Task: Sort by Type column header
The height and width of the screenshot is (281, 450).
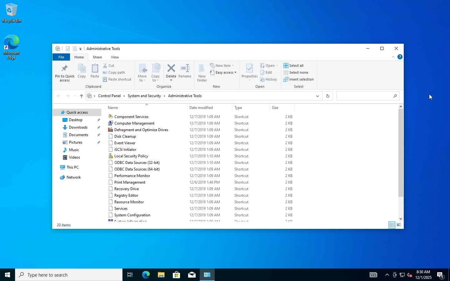Action: point(251,108)
